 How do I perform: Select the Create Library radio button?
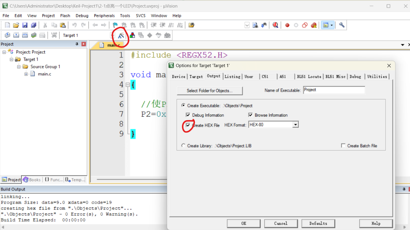(183, 146)
